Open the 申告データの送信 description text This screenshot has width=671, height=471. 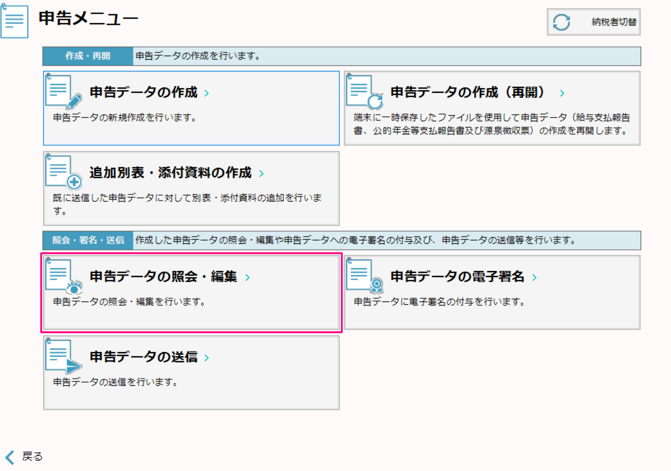(x=115, y=382)
